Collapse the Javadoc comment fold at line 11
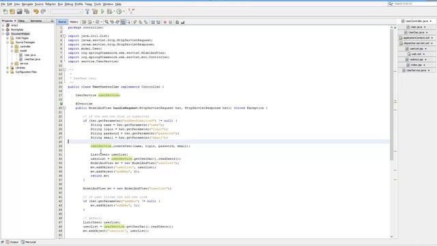The height and width of the screenshot is (246, 437). (64, 70)
